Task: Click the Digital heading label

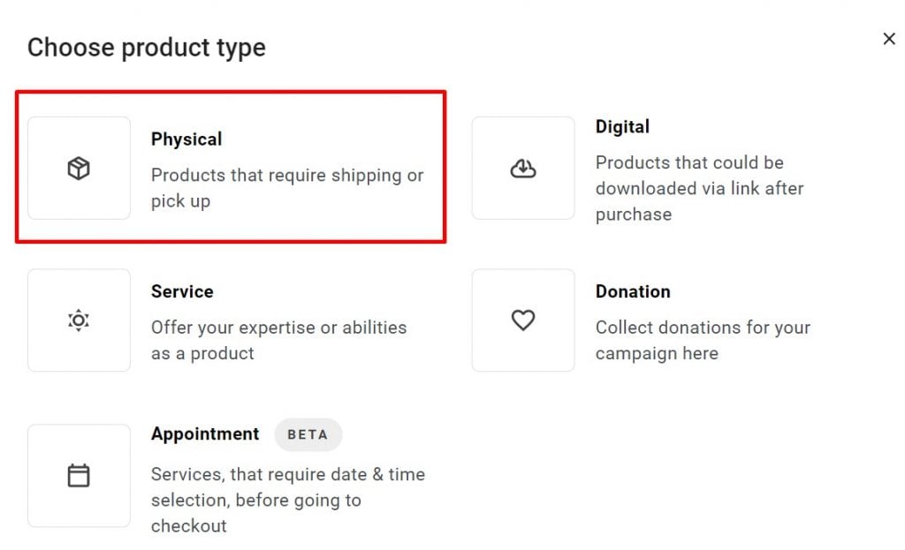Action: pos(622,127)
